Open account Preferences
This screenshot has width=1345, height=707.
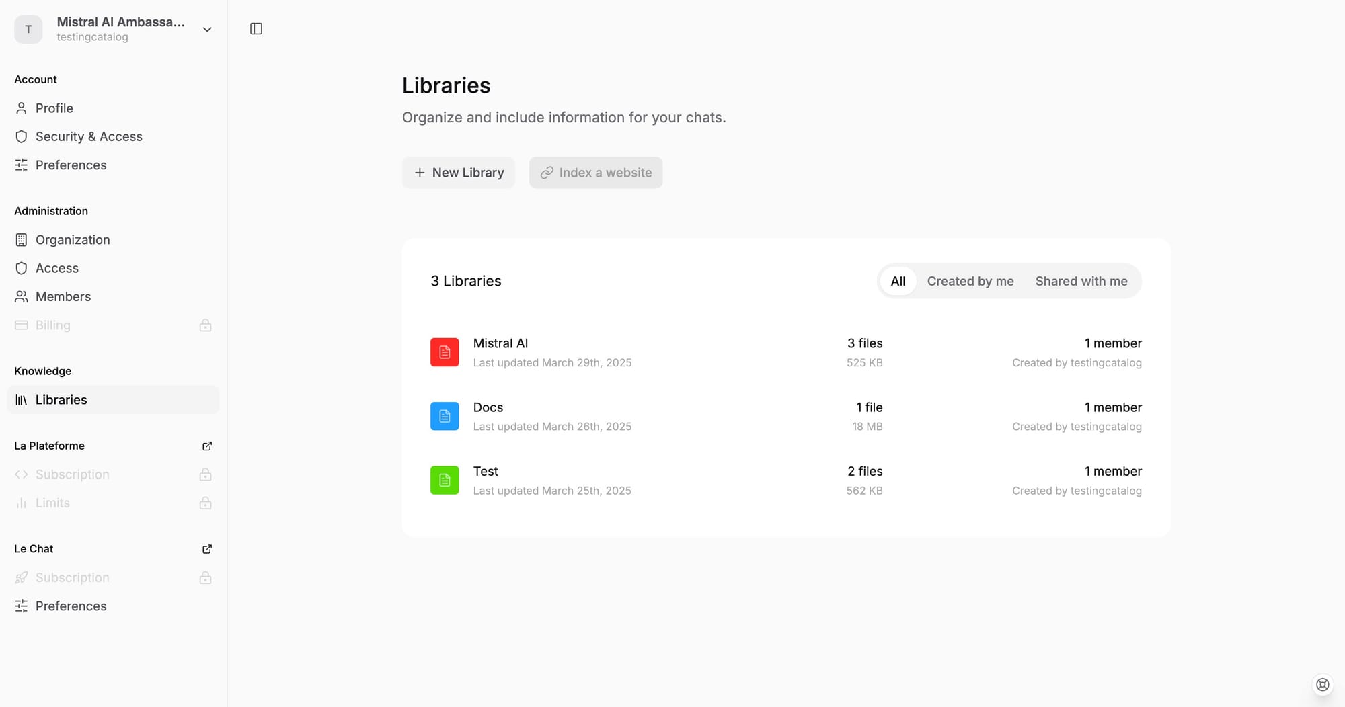pos(113,165)
